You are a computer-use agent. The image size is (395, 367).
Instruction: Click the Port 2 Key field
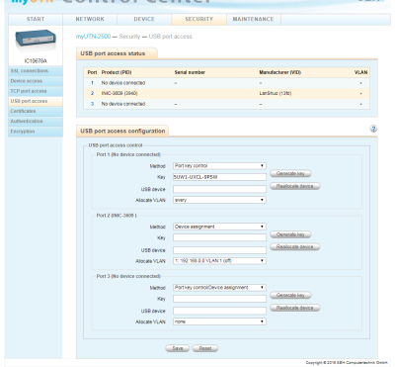tap(219, 237)
